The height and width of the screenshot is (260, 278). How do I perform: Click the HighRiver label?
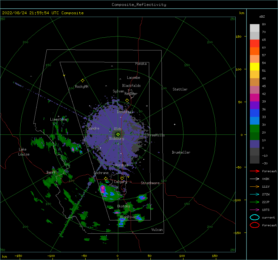tap(128, 217)
